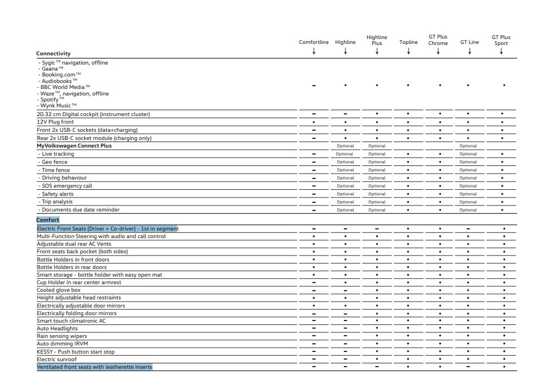Click 'Ventilated front seats with leatherette inserts'
560x378 pixels.
(95, 367)
